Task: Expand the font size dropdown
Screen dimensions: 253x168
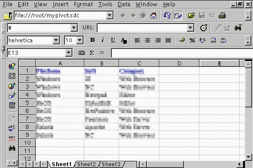Action: pos(80,40)
